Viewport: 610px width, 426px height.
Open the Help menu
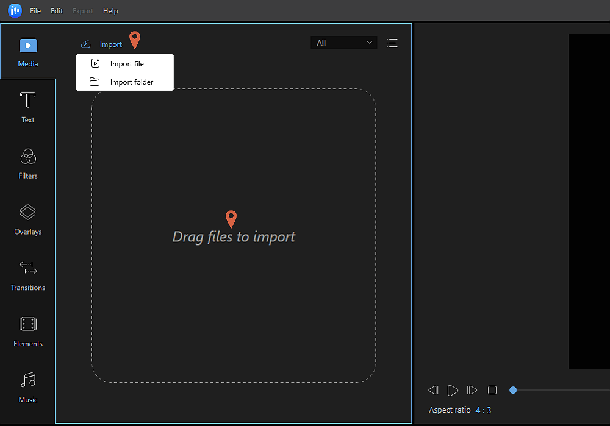pyautogui.click(x=110, y=10)
